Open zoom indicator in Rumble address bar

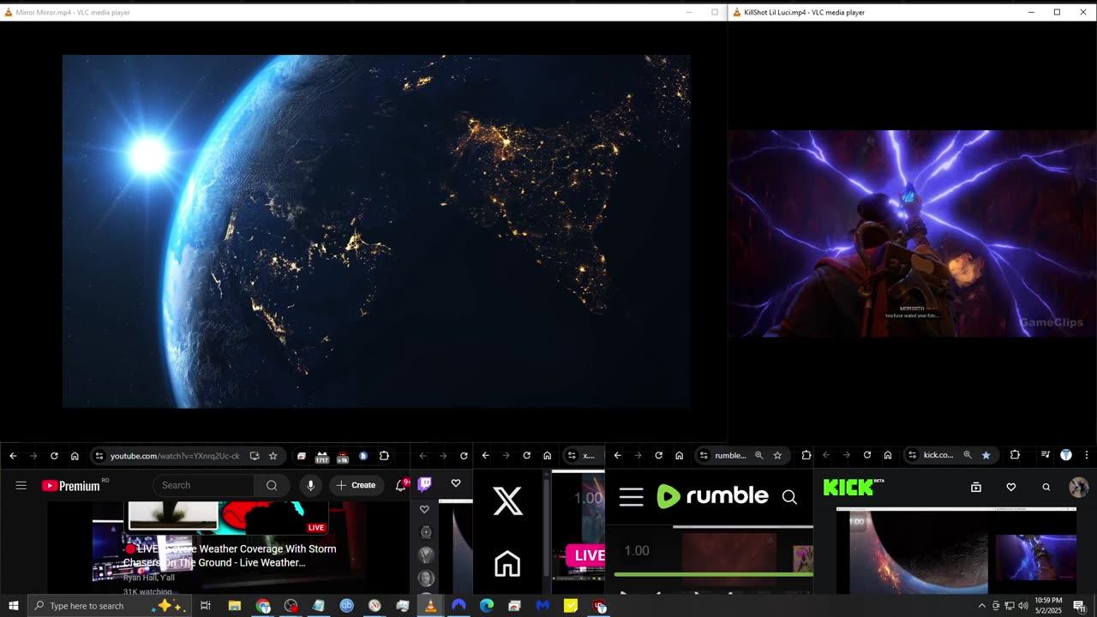[x=758, y=456]
